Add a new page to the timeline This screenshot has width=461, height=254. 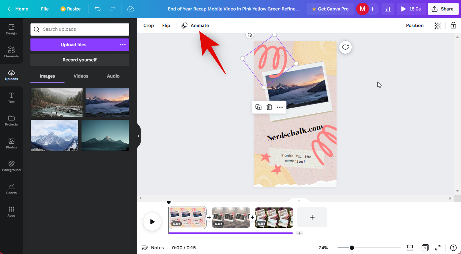[x=312, y=217]
